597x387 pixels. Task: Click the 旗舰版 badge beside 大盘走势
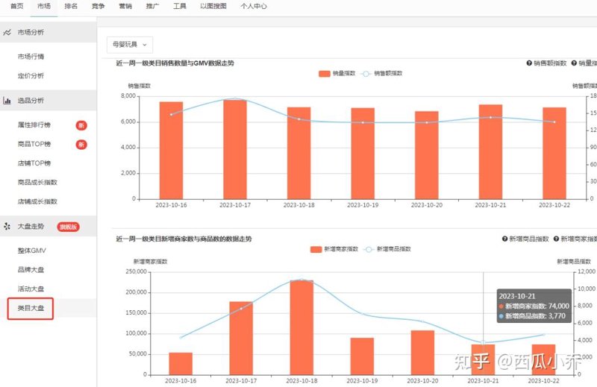coord(68,227)
